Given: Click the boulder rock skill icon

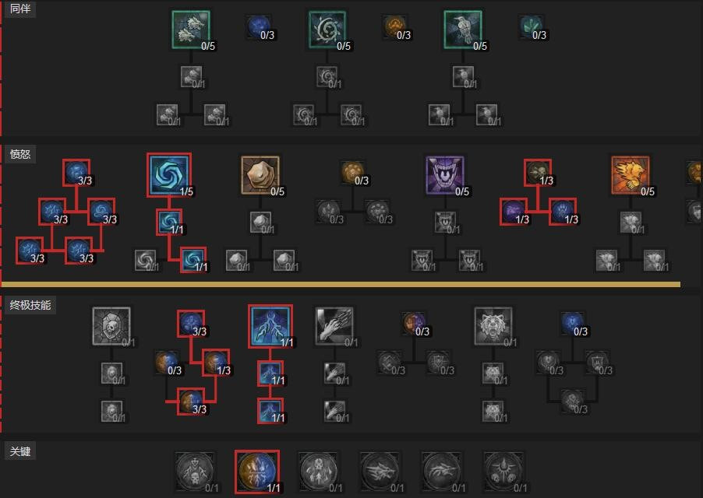Looking at the screenshot, I should coord(260,175).
